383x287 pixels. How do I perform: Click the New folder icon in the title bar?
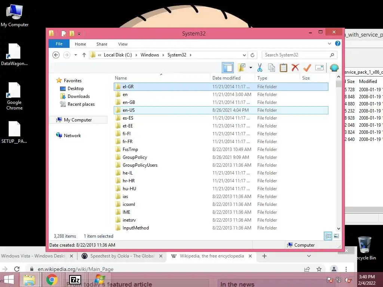(x=72, y=33)
